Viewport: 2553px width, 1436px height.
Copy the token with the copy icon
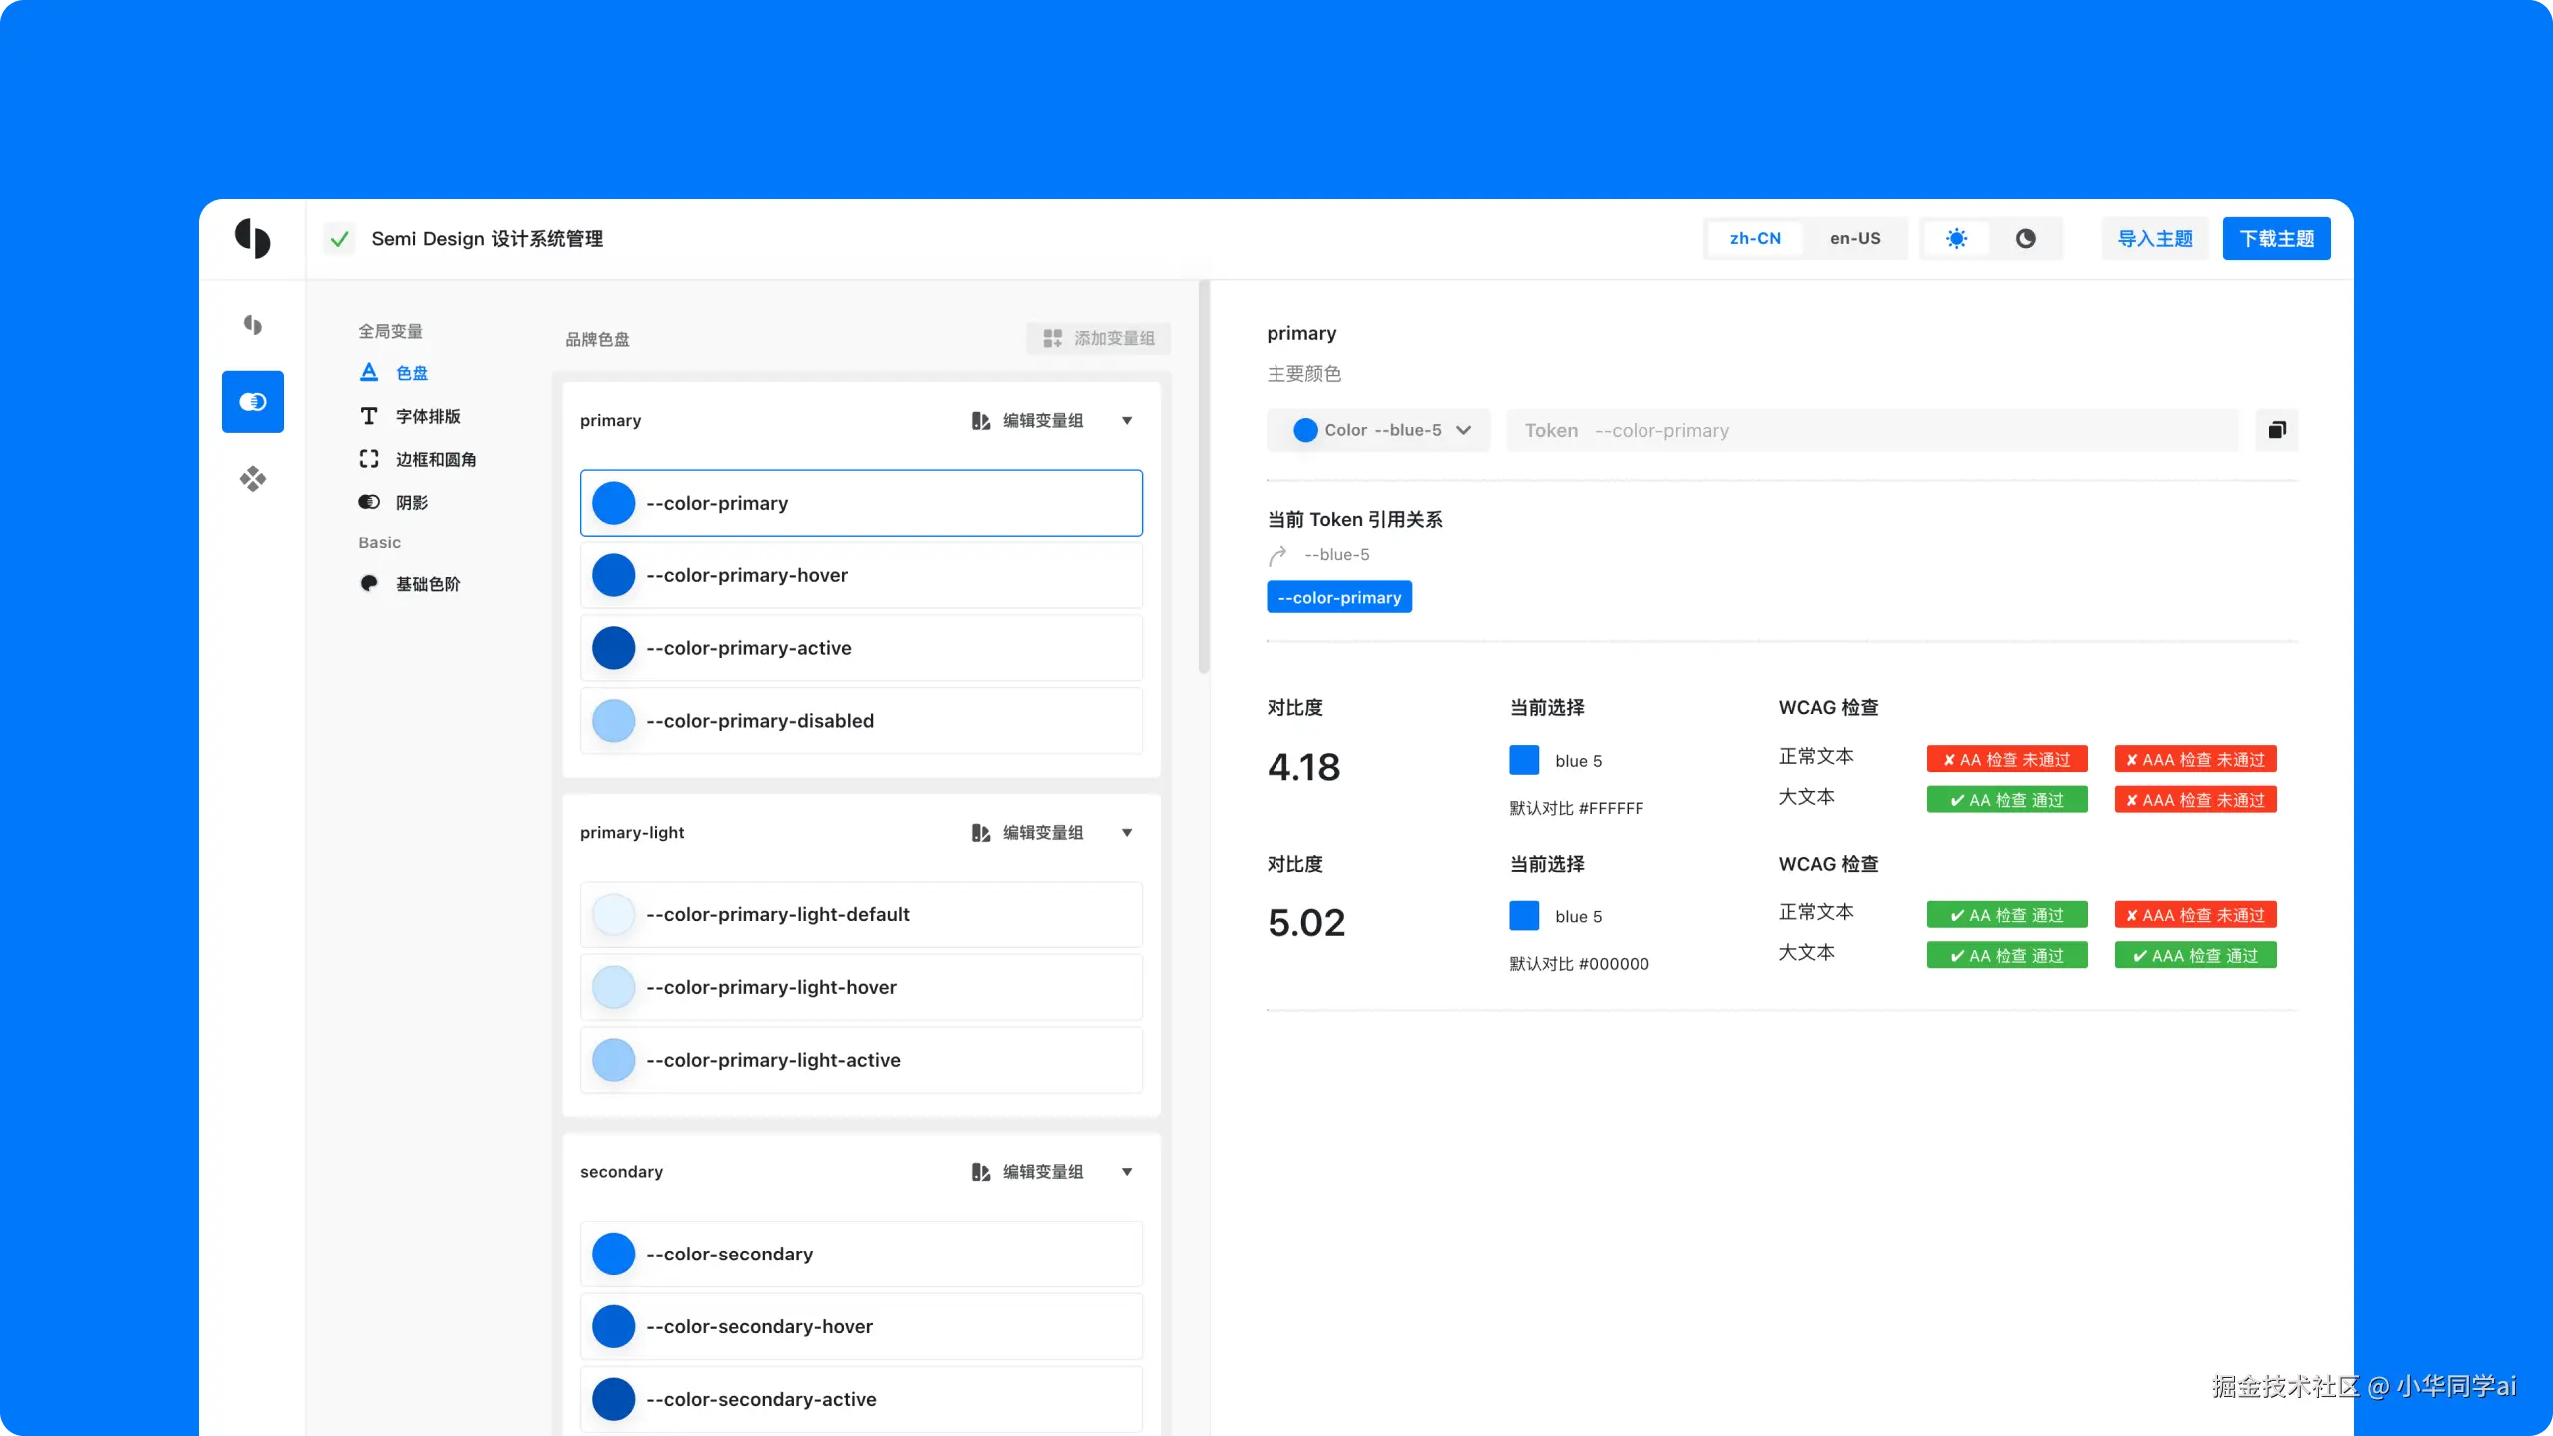[x=2277, y=430]
